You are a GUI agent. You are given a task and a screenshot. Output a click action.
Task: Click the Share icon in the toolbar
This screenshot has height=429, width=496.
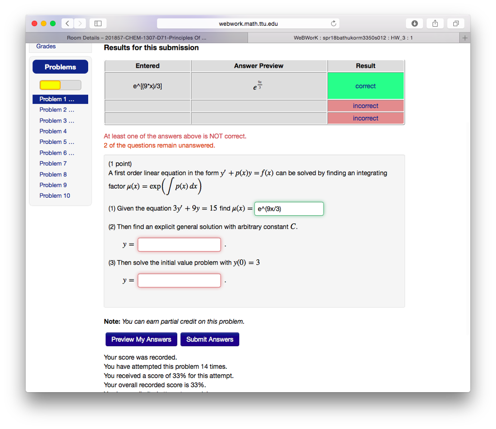[434, 23]
